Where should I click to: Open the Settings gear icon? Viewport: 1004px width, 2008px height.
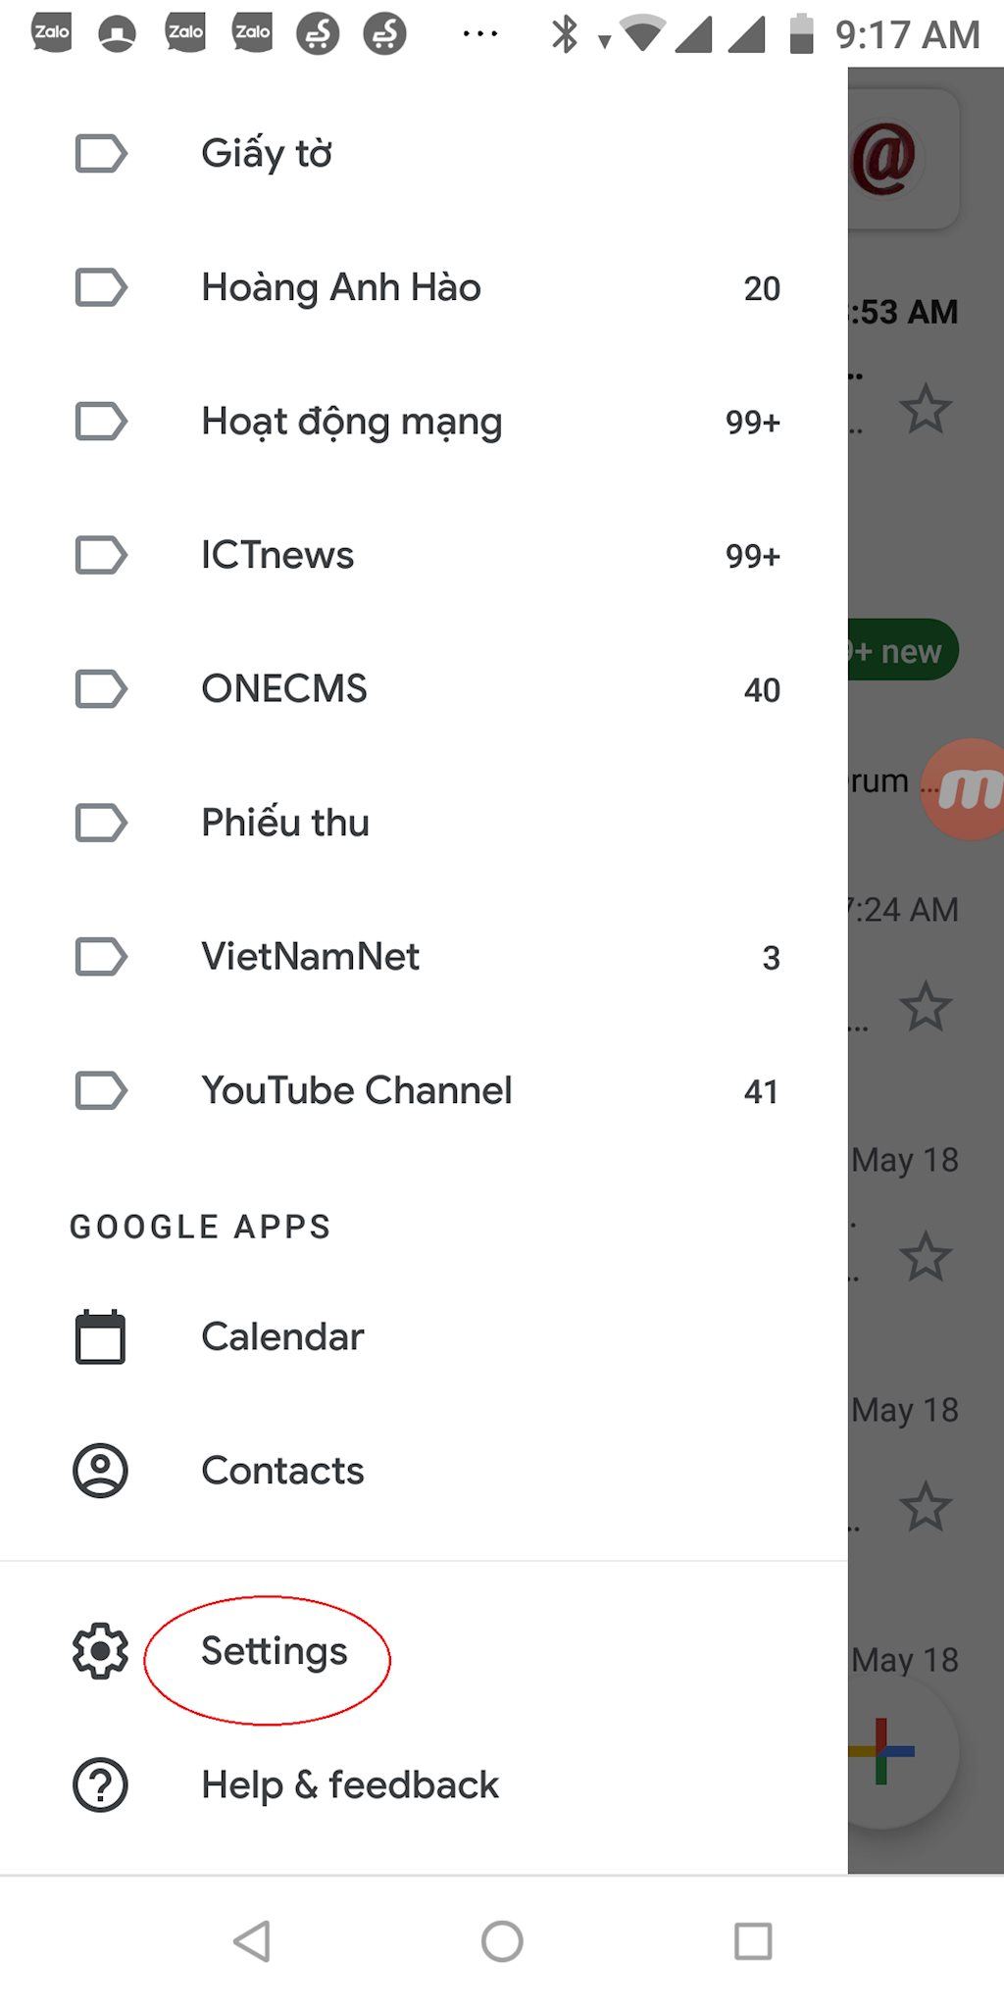100,1652
